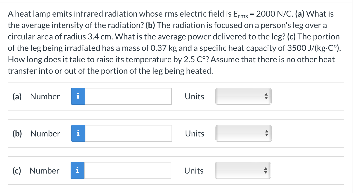Click the 'Units' label in row (a)
The height and width of the screenshot is (193, 353).
tap(194, 96)
